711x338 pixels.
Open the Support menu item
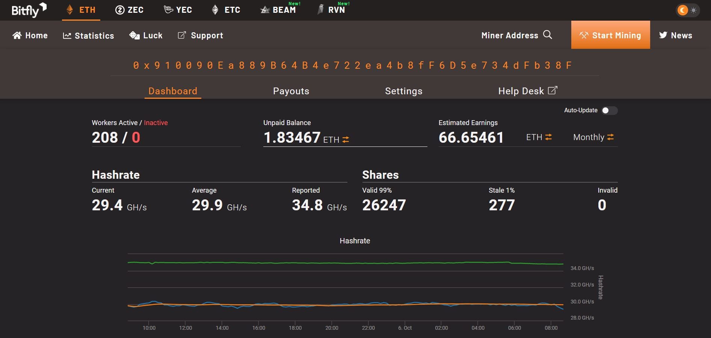coord(200,35)
